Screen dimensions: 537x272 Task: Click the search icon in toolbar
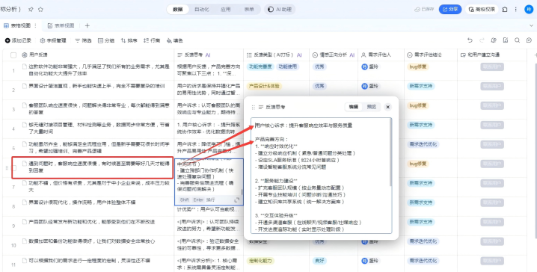click(x=517, y=40)
